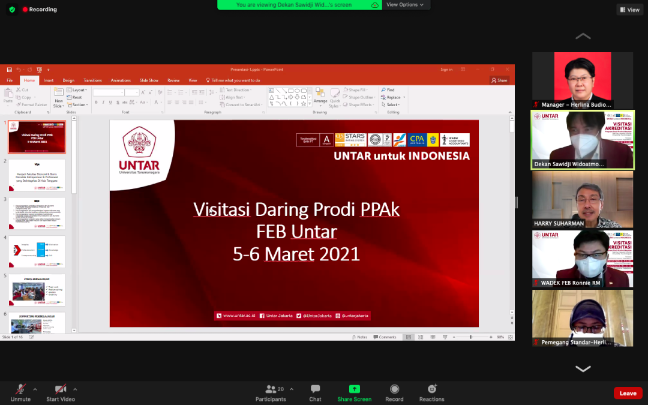Open the Zoom Participants list
This screenshot has height=405, width=648.
coord(271,393)
